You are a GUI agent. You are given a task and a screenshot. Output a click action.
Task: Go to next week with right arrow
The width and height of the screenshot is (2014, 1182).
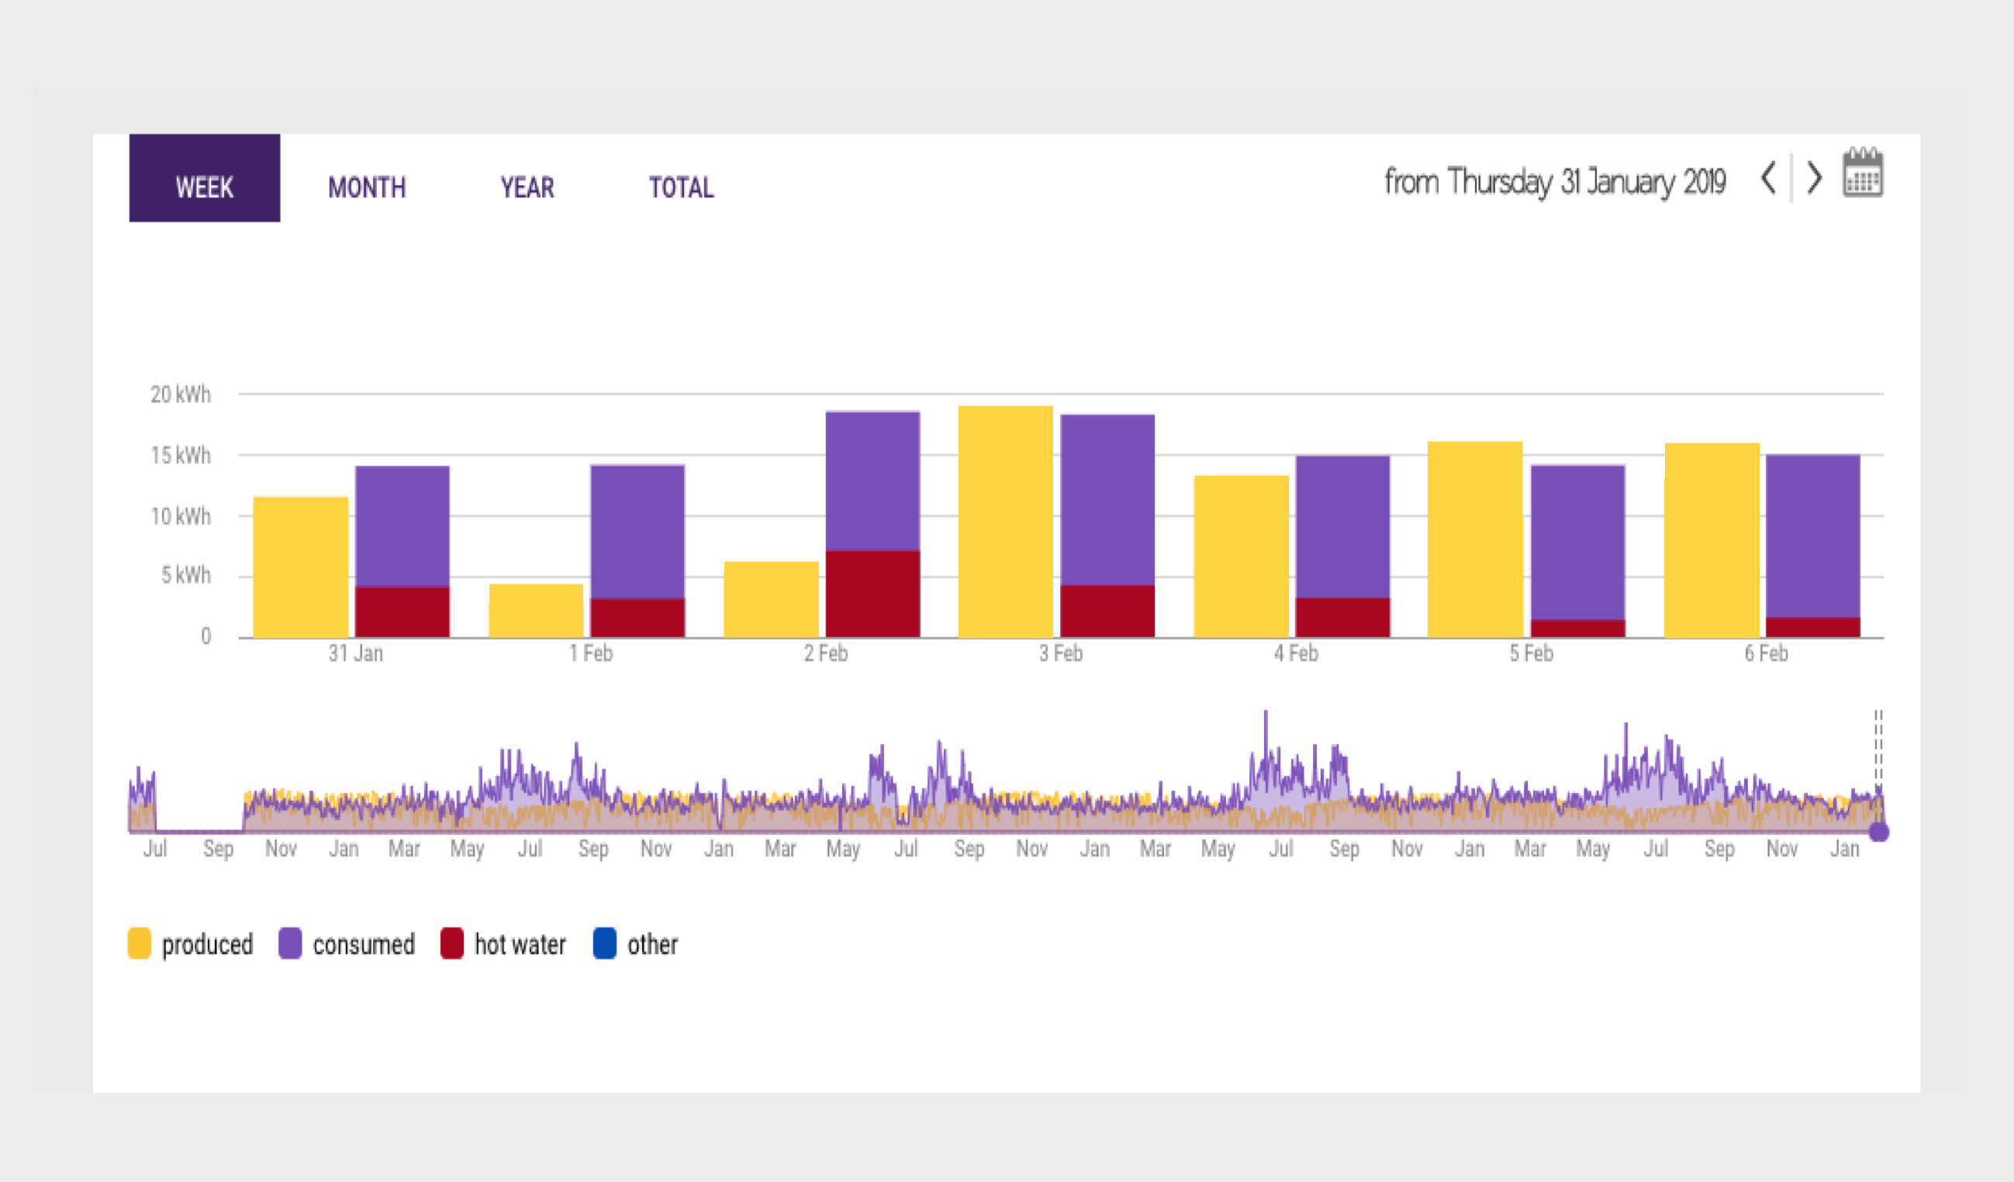click(x=1814, y=178)
